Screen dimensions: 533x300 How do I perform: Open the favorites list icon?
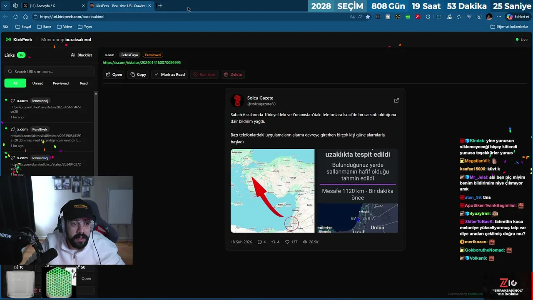[459, 17]
